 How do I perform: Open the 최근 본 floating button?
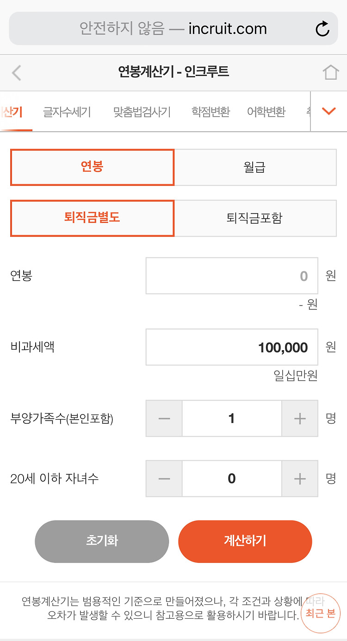[x=320, y=613]
